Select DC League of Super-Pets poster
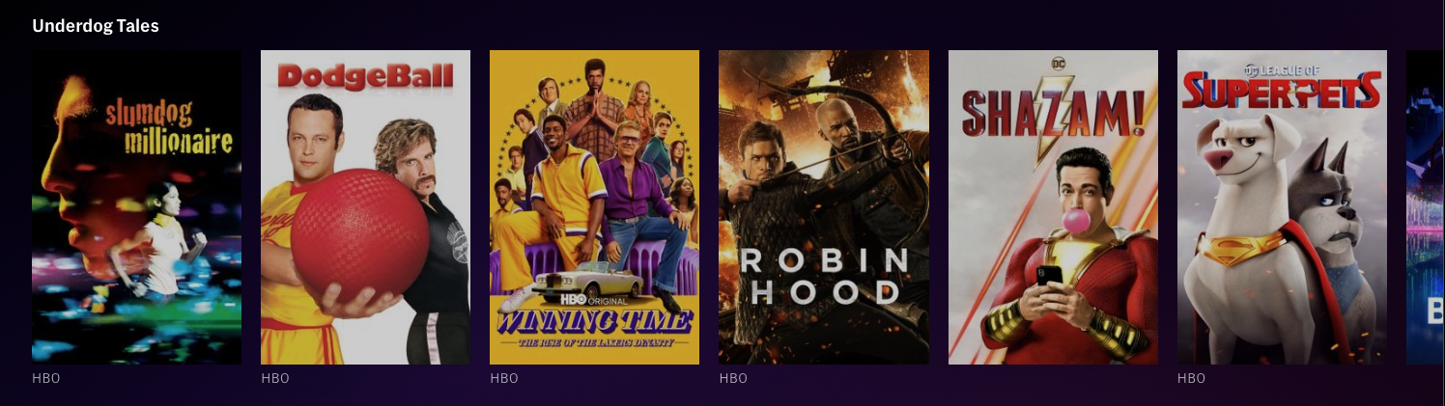This screenshot has height=406, width=1445. [1282, 207]
